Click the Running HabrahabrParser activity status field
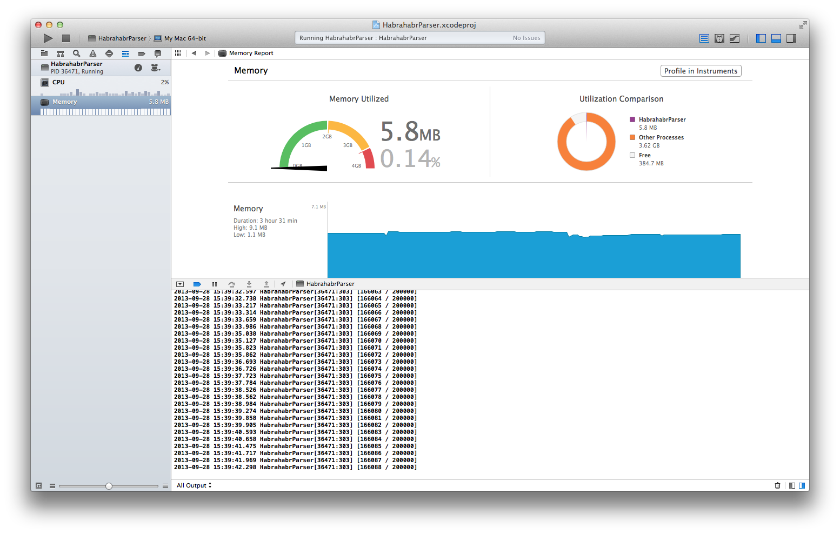The image size is (840, 534). [420, 38]
